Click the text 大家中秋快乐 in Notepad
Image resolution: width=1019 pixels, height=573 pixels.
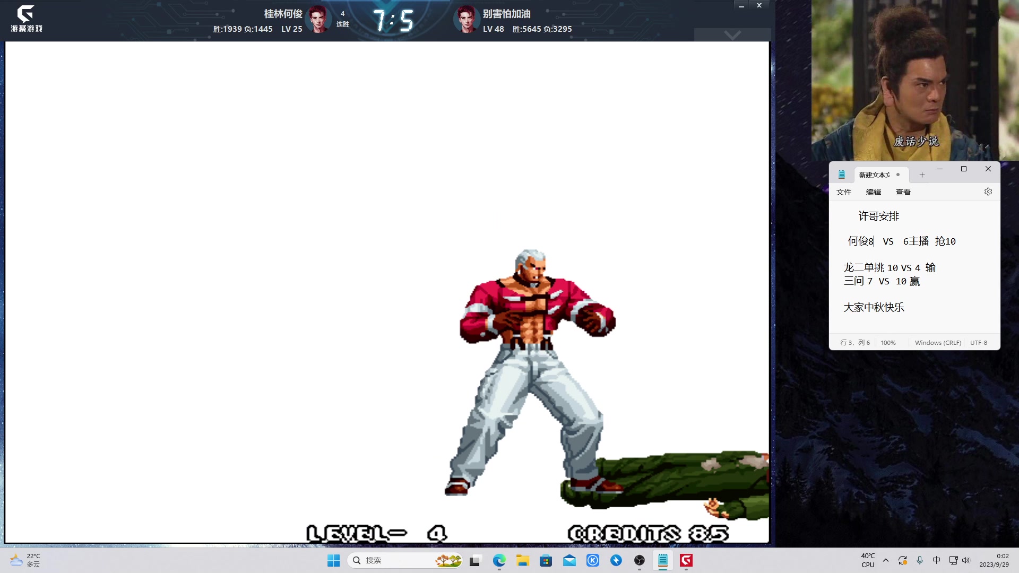[x=874, y=307]
